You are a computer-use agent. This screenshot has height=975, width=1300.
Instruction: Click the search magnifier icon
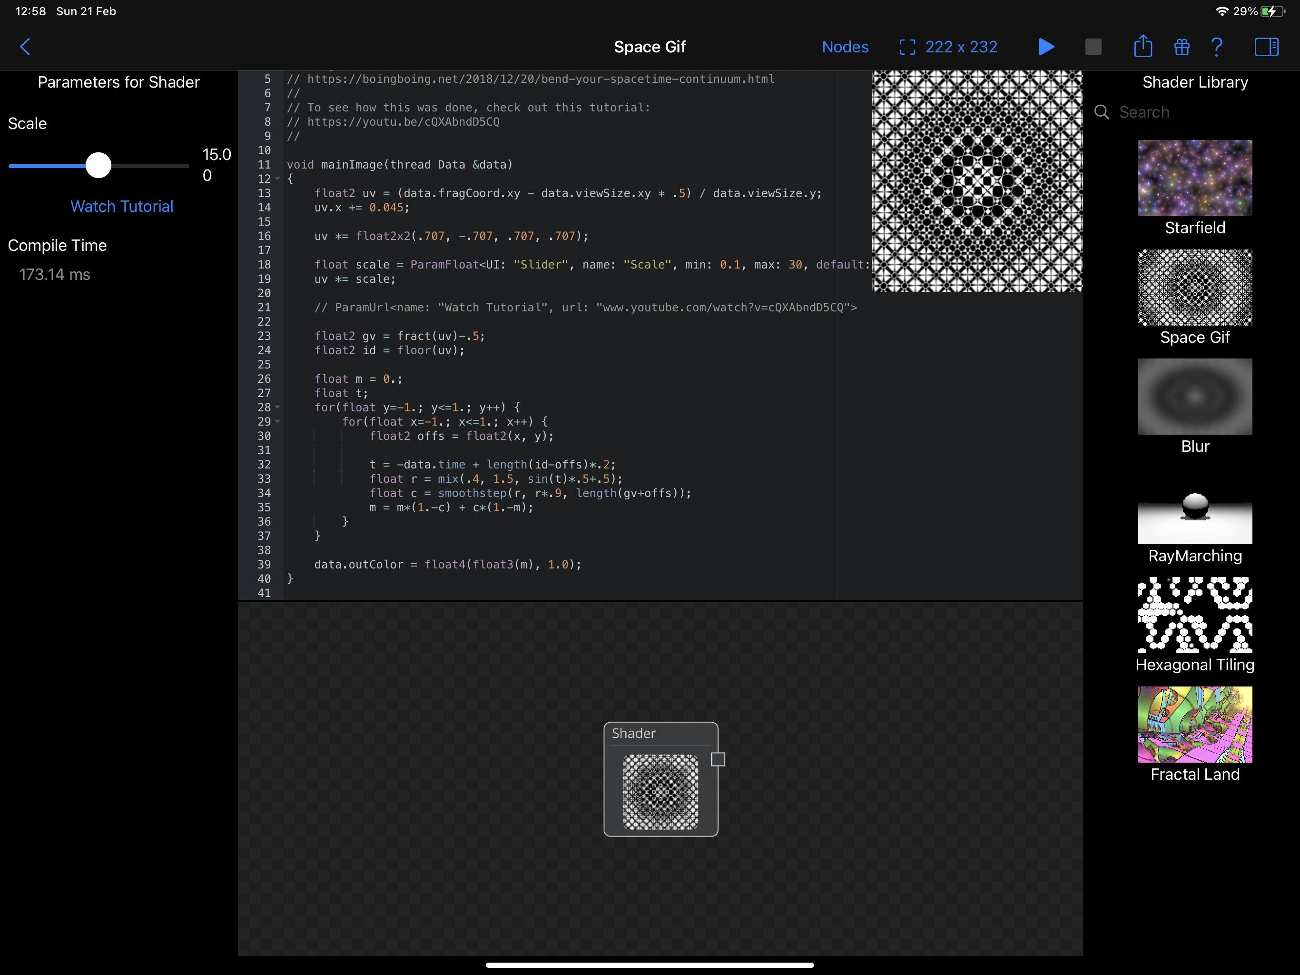[x=1102, y=112]
